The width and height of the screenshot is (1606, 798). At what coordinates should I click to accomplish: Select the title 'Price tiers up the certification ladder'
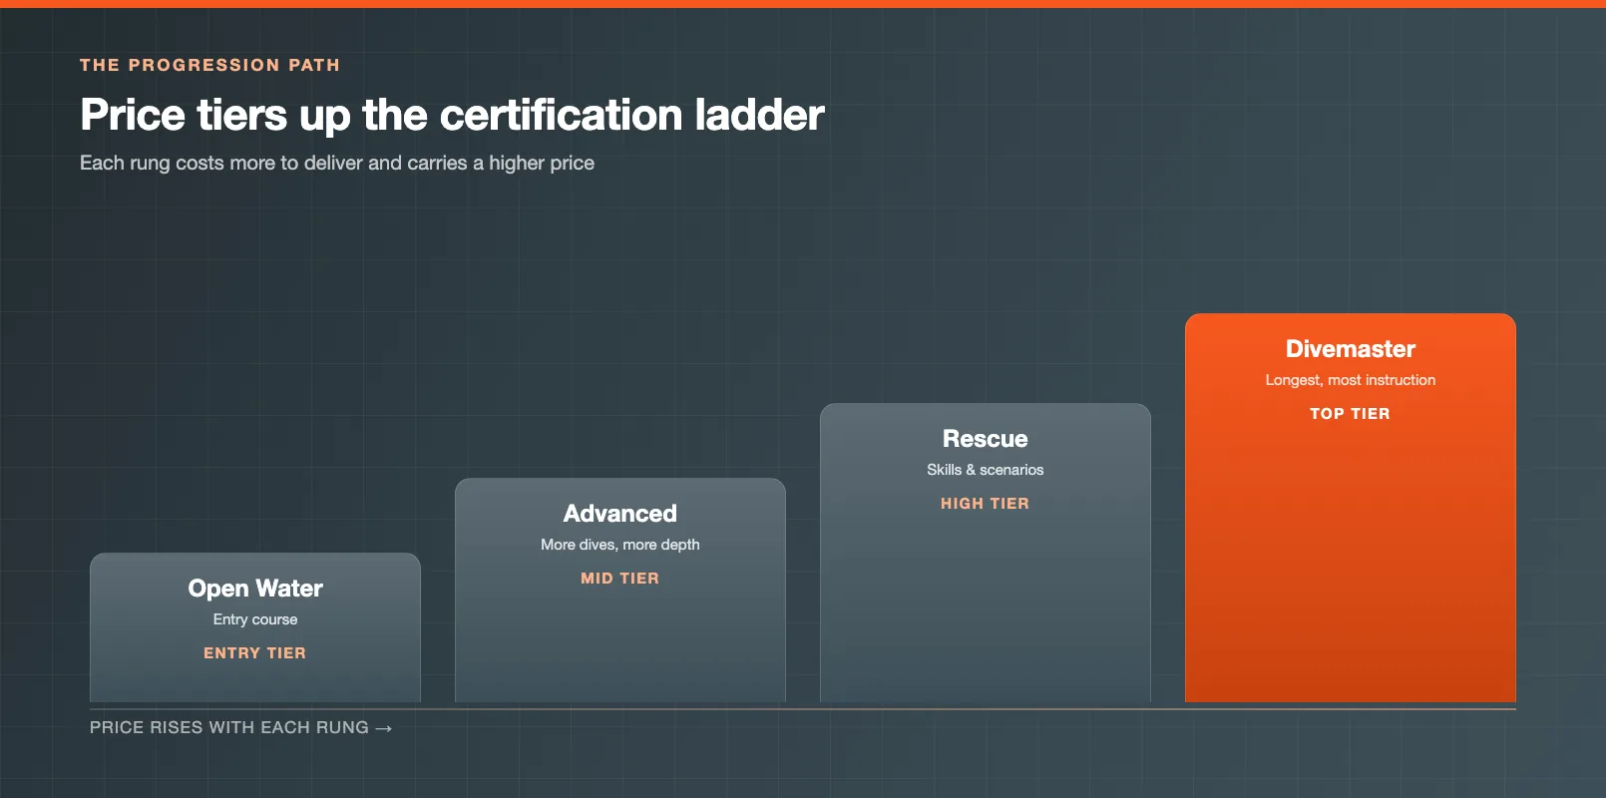pos(452,115)
